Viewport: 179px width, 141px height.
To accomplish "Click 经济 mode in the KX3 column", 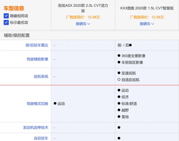I will pos(123,97).
